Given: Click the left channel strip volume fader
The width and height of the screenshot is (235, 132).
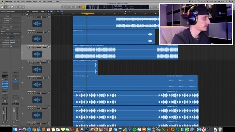Looking at the screenshot, I should (3, 113).
